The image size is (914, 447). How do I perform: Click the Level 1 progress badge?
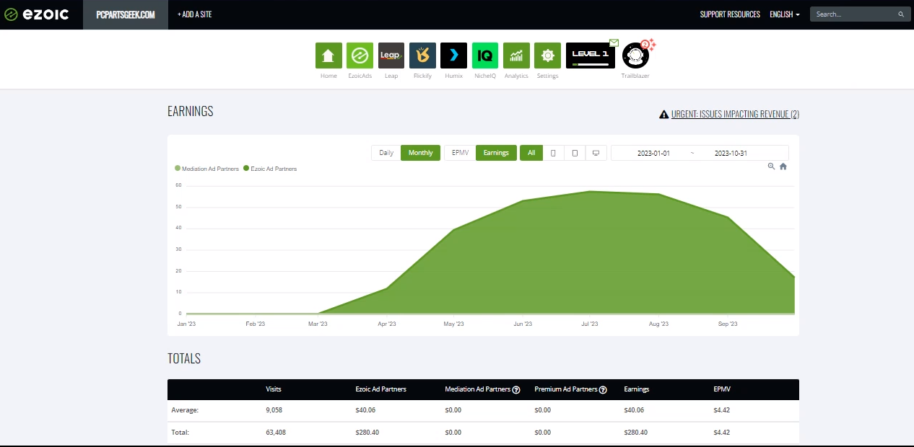591,56
